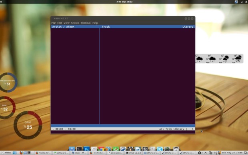This screenshot has width=248, height=155.
Task: Click the top bar date 3 de sep 19:22
Action: coord(124,2)
